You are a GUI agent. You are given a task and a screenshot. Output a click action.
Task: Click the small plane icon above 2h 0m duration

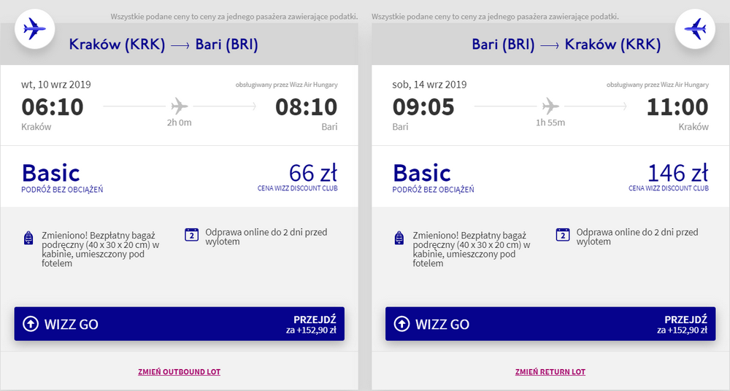point(180,105)
